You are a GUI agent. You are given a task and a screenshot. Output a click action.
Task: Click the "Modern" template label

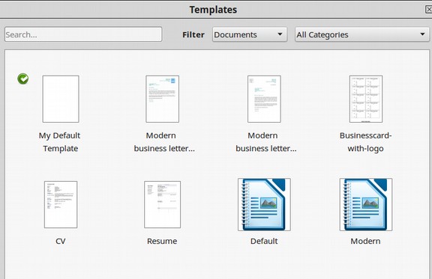(x=365, y=241)
